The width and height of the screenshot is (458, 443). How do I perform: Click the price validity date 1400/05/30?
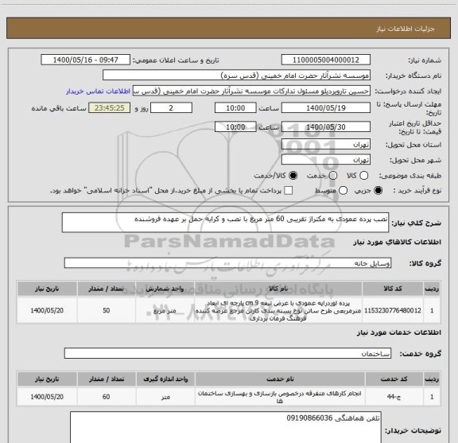pyautogui.click(x=326, y=126)
